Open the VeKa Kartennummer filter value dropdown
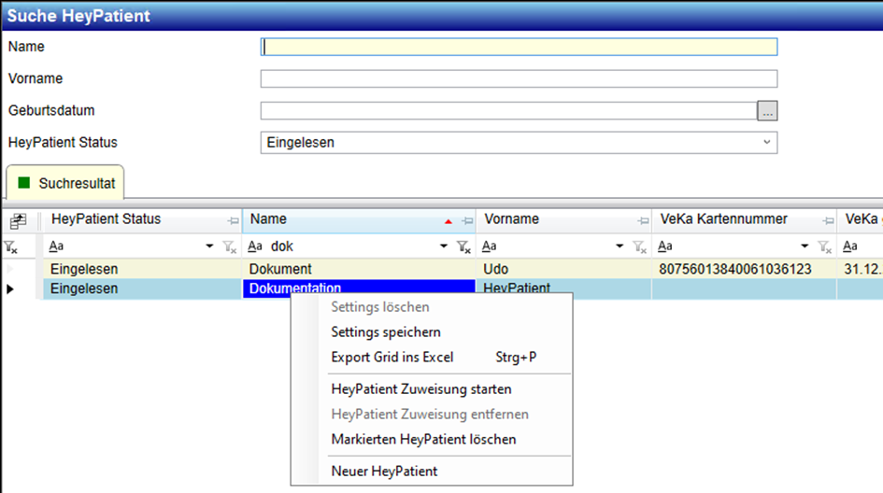This screenshot has width=883, height=493. tap(805, 246)
